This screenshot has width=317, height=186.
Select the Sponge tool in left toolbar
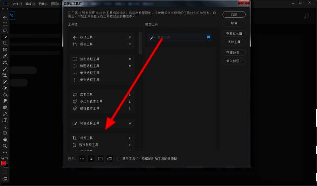(x=5, y=107)
